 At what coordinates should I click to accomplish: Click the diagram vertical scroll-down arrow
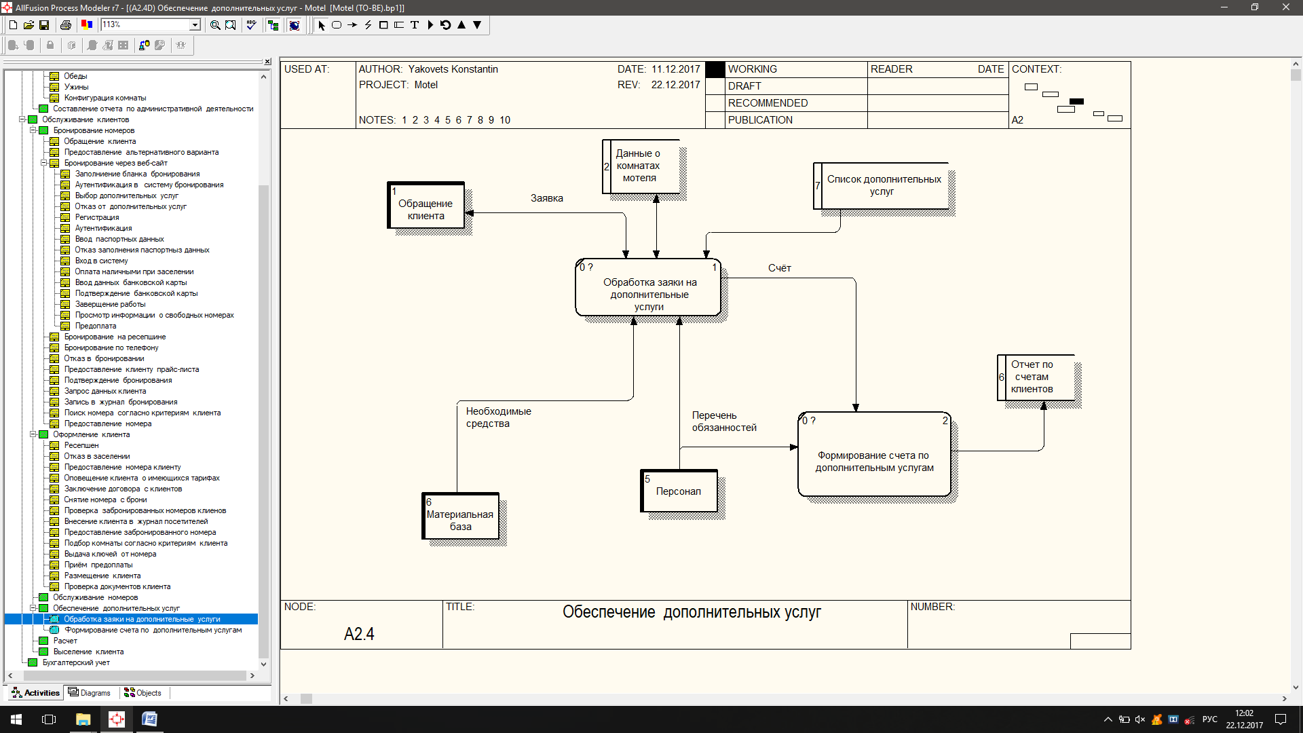coord(1296,687)
